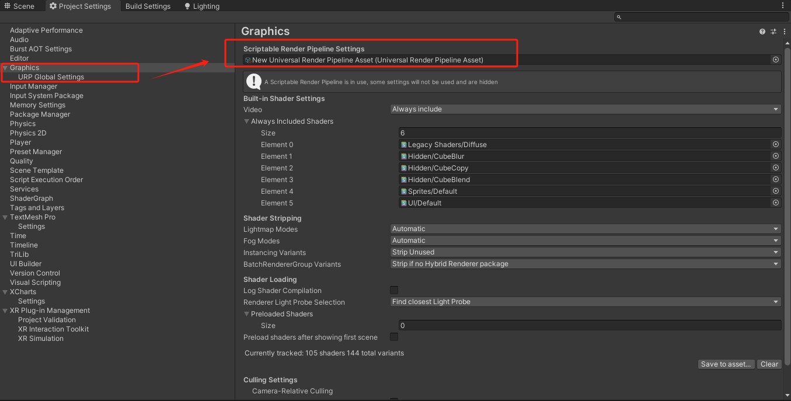This screenshot has height=401, width=791.
Task: Enable the Log Shader Compilation checkbox
Action: [394, 290]
